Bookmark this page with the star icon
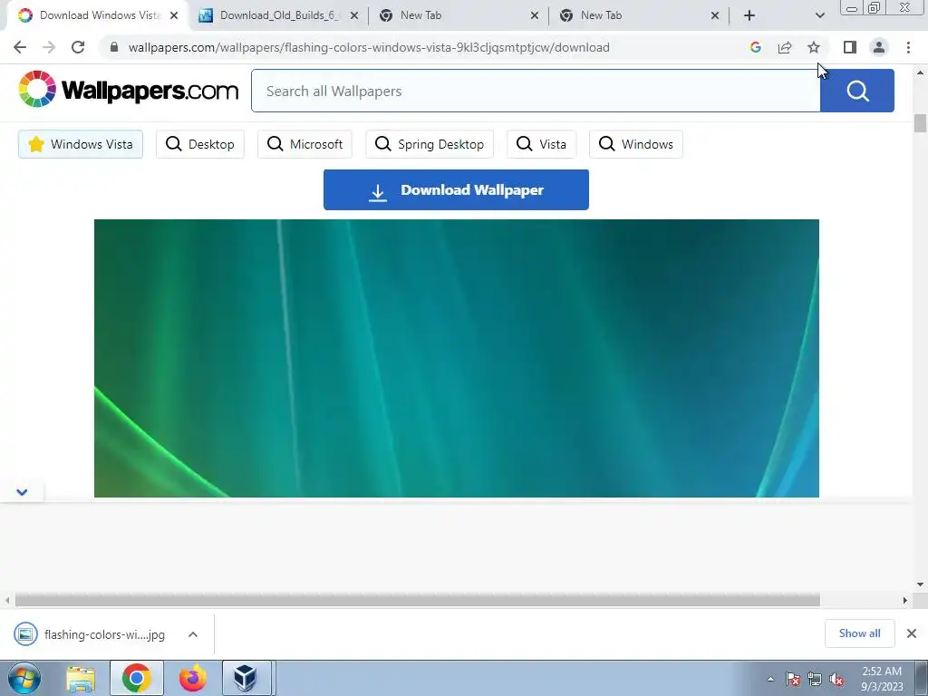Image resolution: width=928 pixels, height=696 pixels. click(x=814, y=47)
